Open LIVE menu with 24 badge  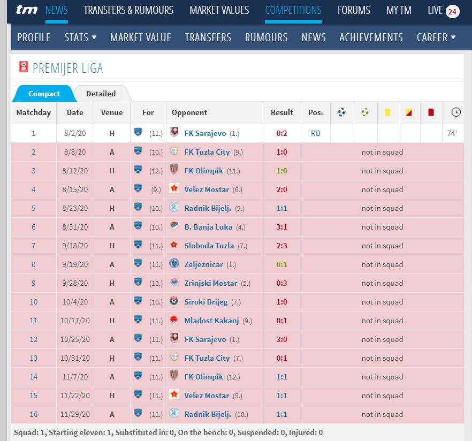(x=444, y=11)
